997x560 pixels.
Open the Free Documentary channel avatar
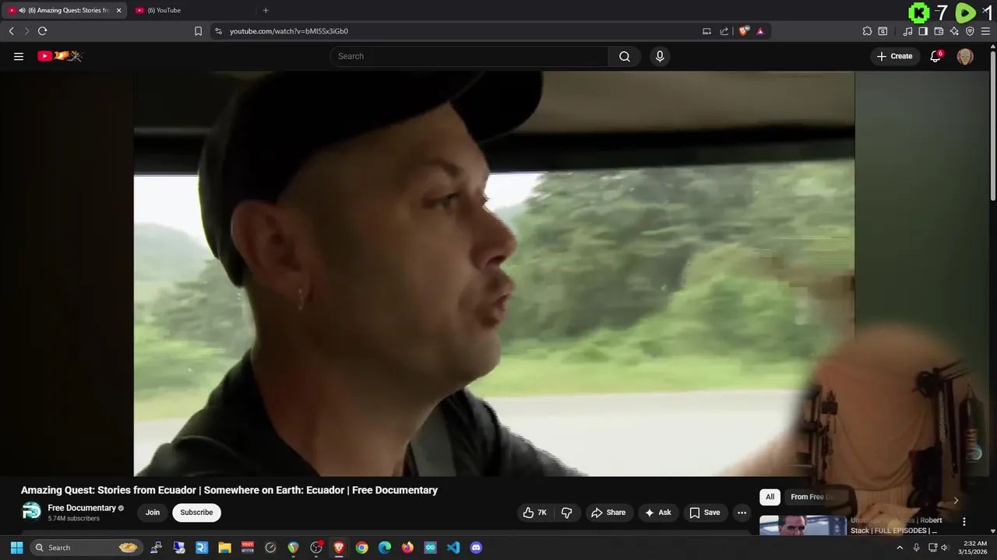(x=31, y=512)
